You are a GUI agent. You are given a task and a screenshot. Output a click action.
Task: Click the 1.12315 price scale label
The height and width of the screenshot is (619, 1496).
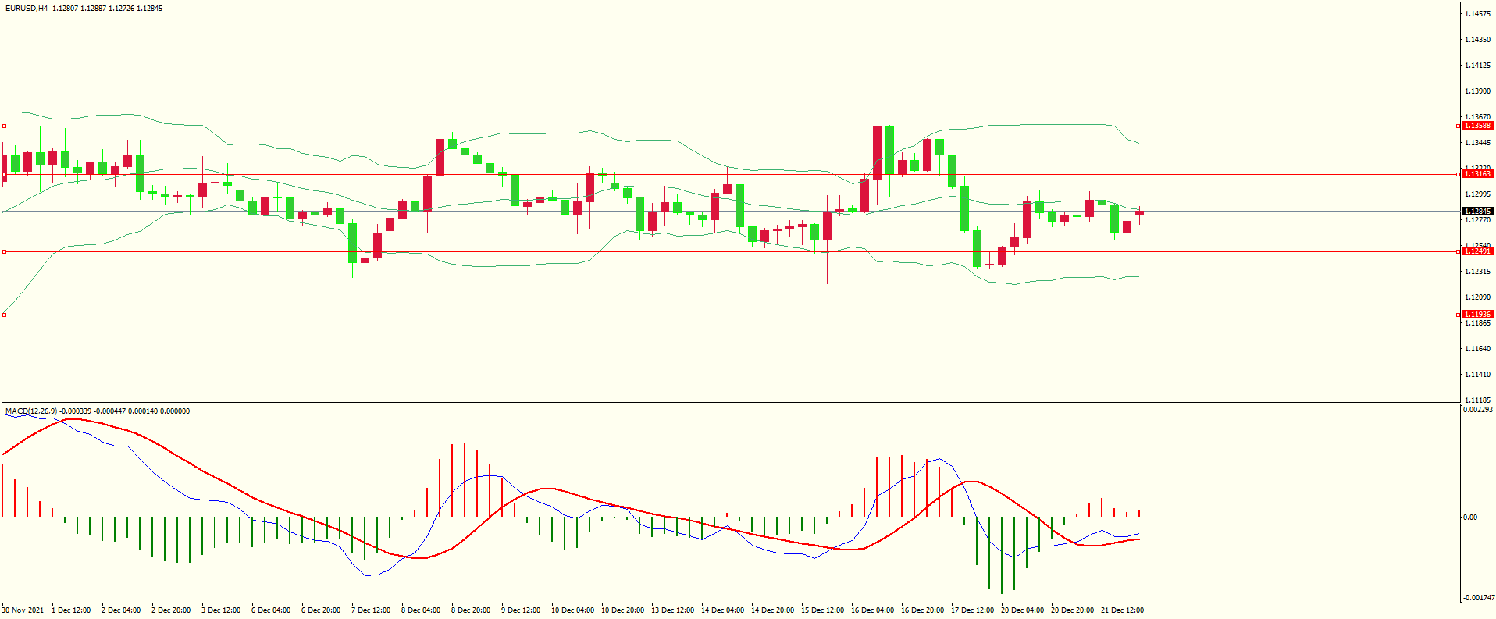coord(1477,272)
